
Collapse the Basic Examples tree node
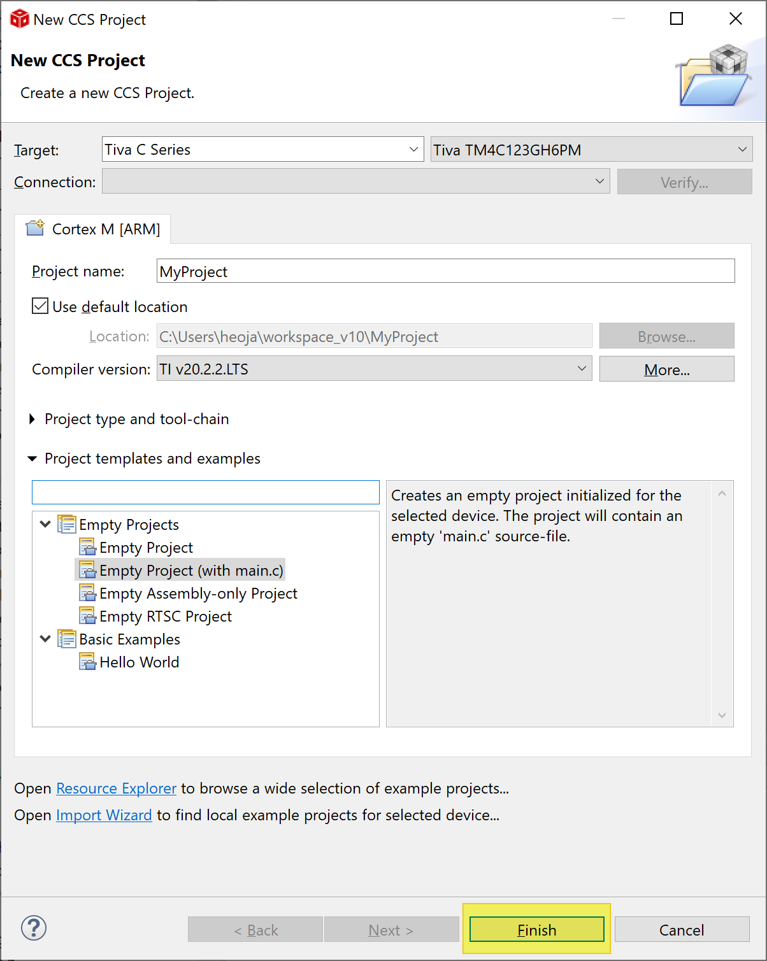pyautogui.click(x=45, y=639)
